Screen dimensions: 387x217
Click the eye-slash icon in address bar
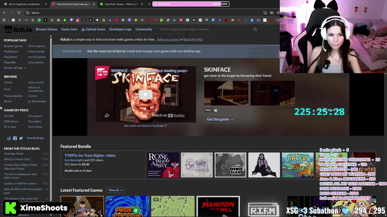point(272,13)
